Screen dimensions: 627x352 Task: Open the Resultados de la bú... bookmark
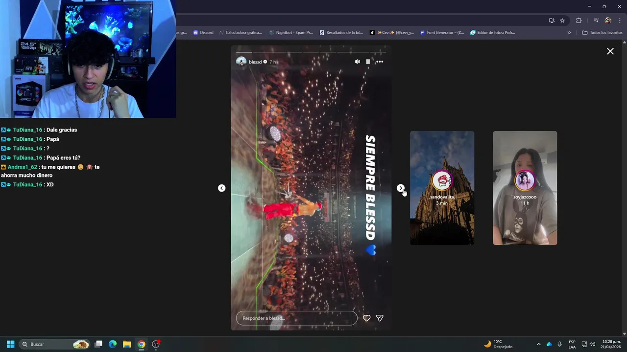pos(341,33)
